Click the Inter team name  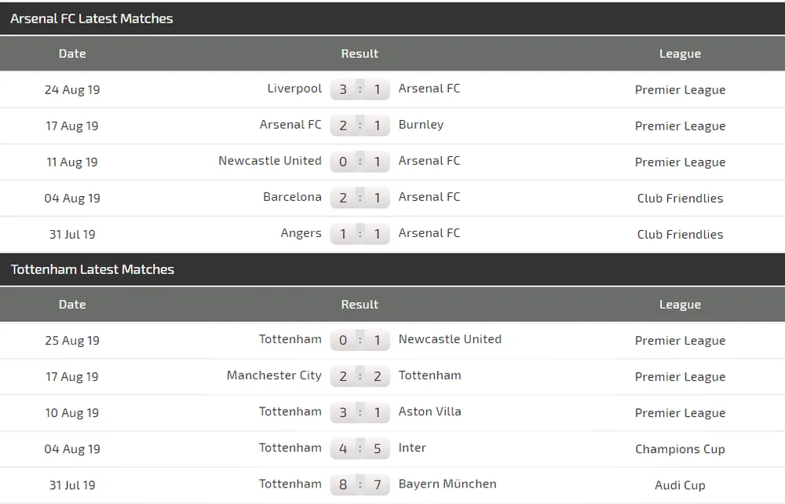point(412,448)
